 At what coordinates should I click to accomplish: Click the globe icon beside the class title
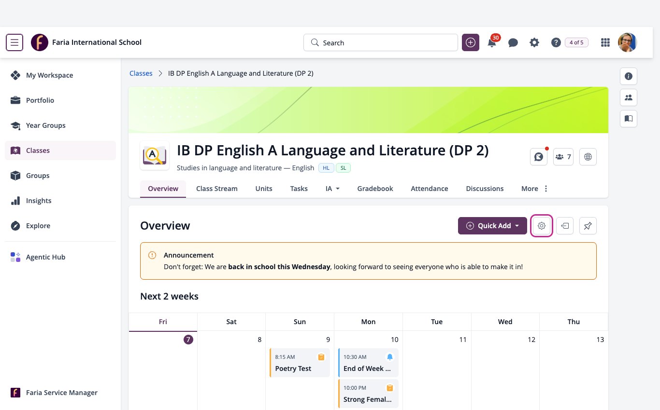point(588,157)
